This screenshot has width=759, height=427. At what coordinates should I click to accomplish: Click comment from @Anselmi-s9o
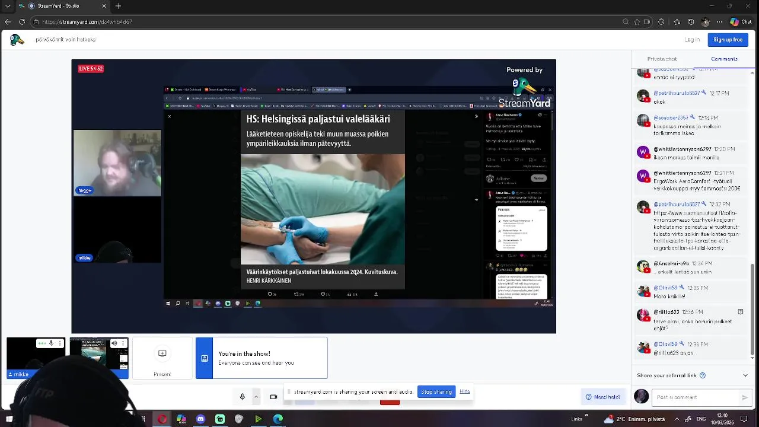coord(691,268)
